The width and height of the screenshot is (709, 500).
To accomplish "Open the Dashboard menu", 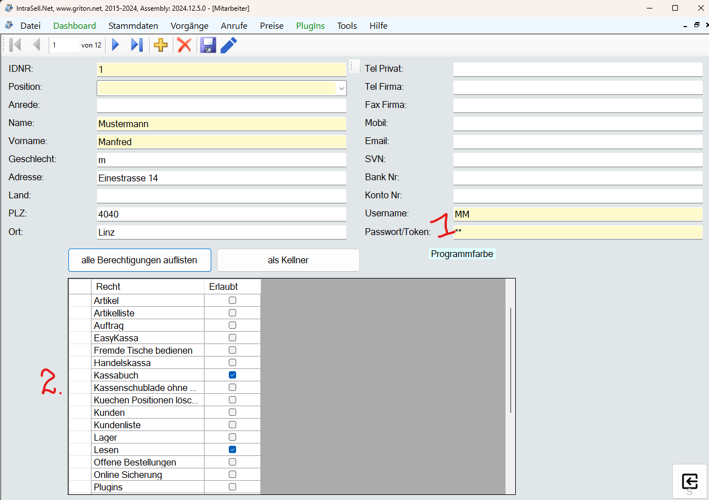I will point(75,25).
